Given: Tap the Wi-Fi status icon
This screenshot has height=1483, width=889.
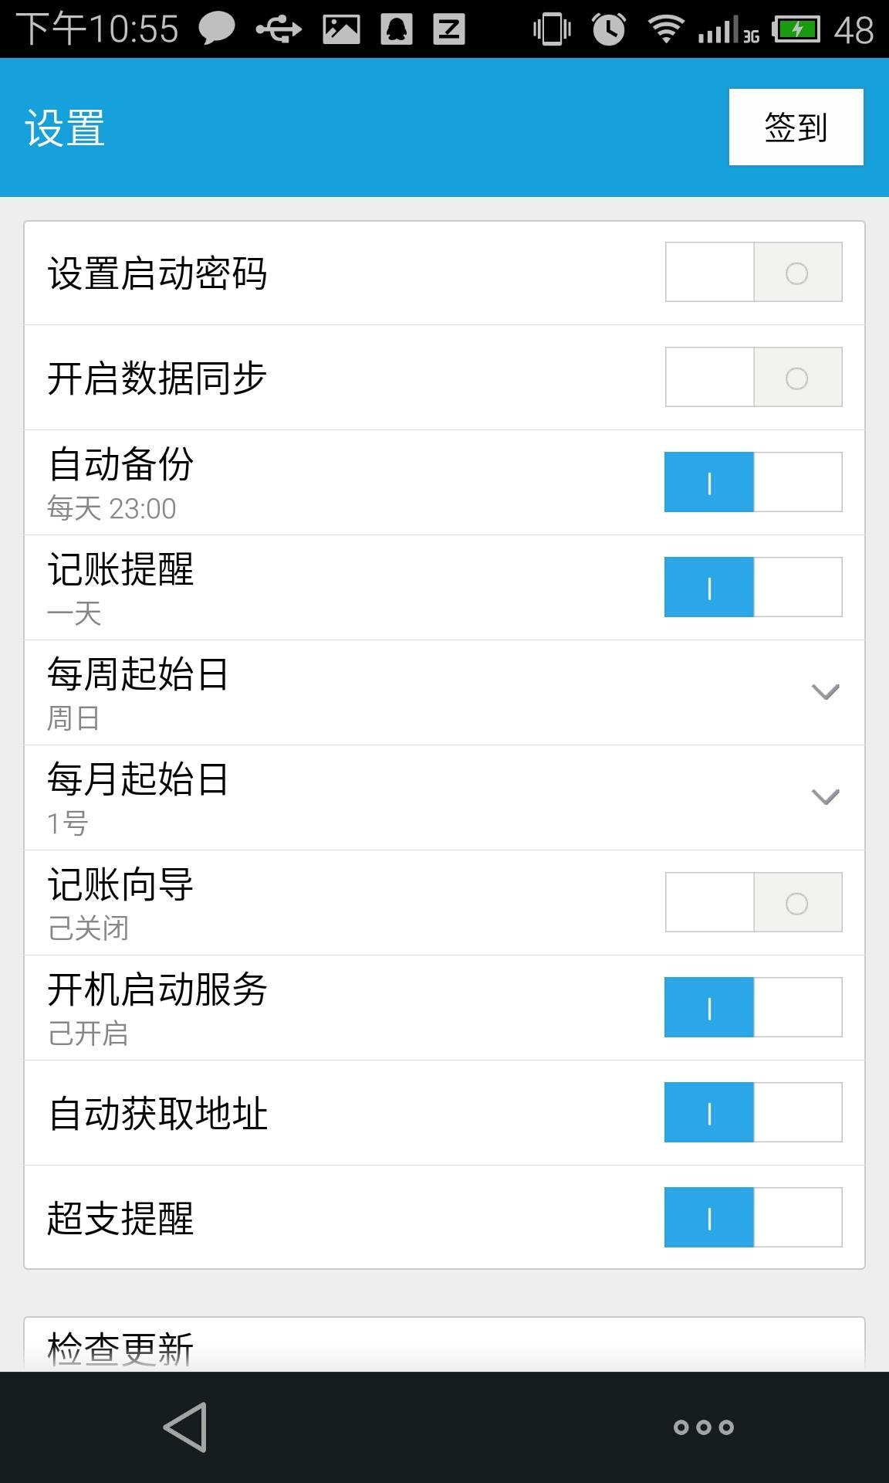Looking at the screenshot, I should point(666,30).
